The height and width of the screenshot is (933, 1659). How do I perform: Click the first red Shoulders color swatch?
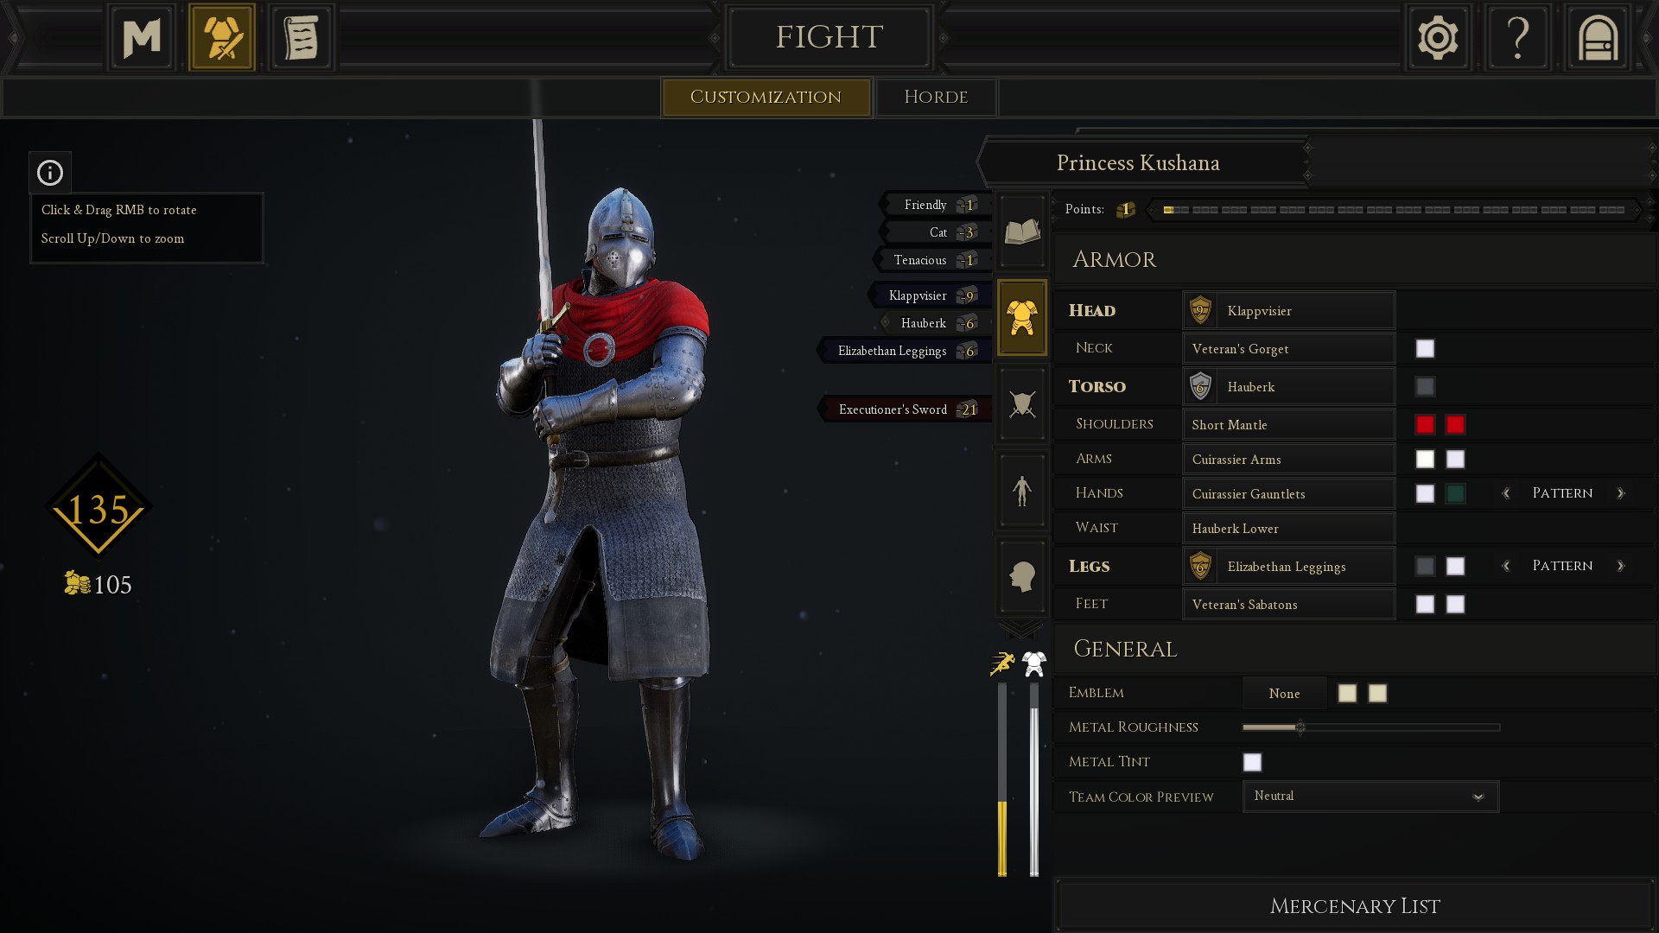(x=1425, y=424)
